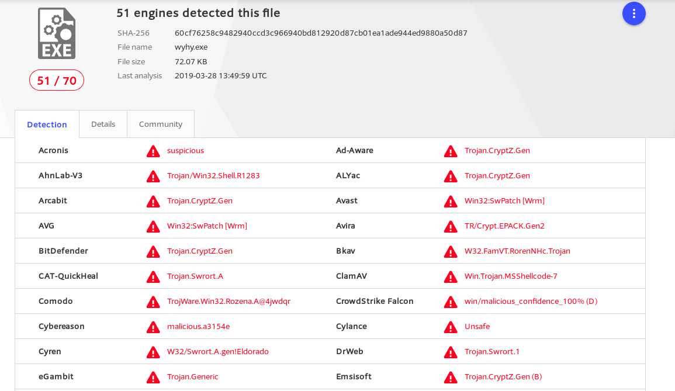
Task: Click the warning icon in DrWeb row
Action: tap(450, 352)
